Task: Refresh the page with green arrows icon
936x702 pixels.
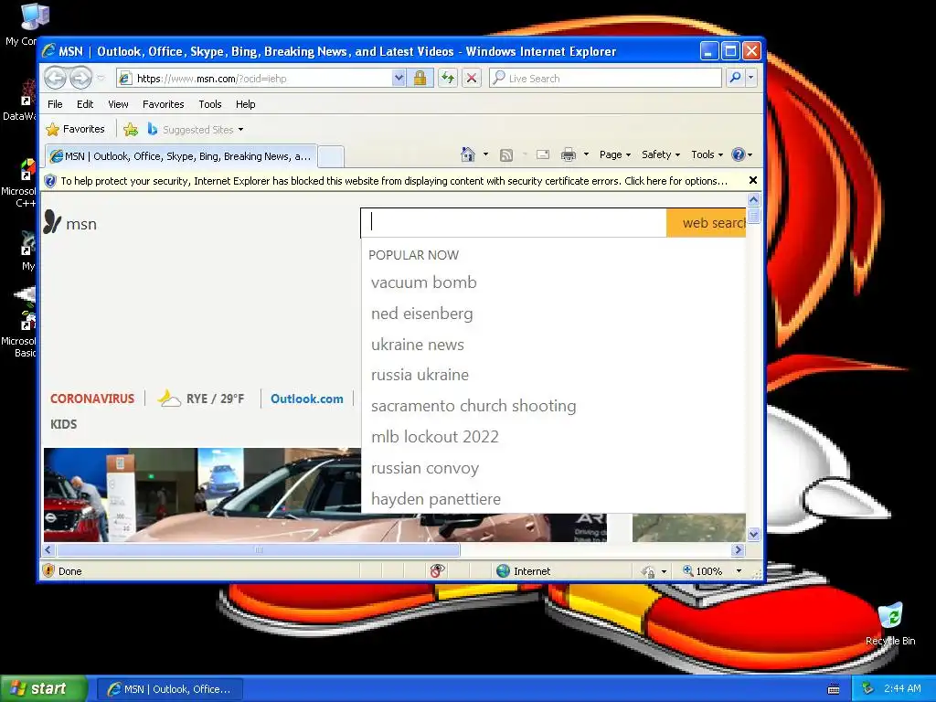Action: coord(448,79)
